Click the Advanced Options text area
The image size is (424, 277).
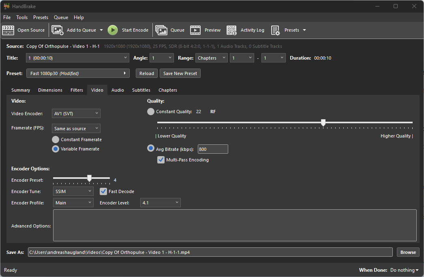click(235, 225)
